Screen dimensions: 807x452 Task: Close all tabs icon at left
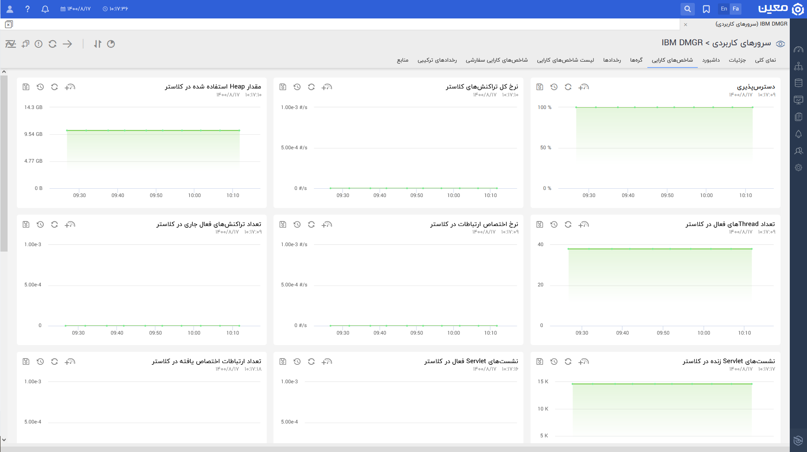tap(9, 24)
